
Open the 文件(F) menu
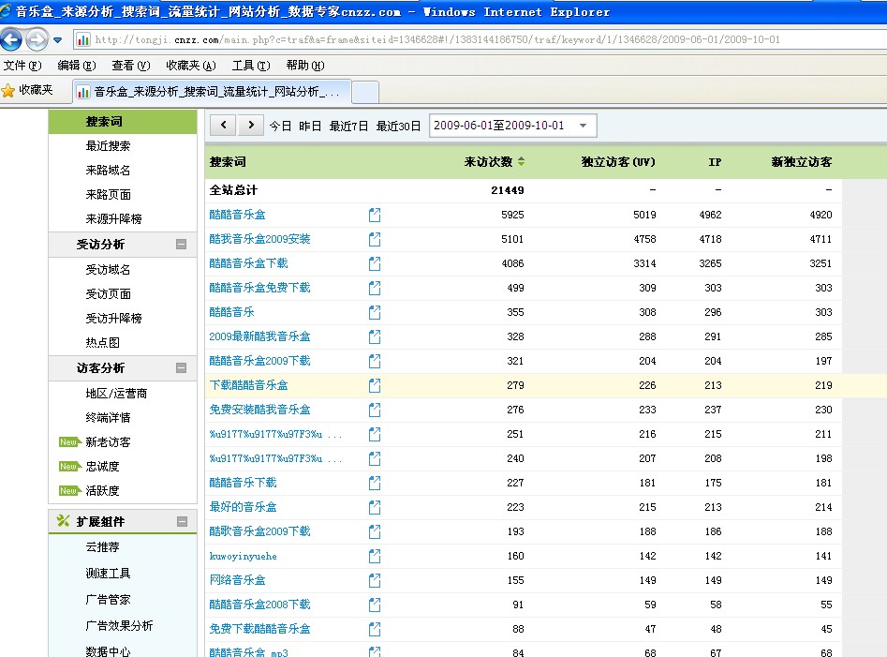[x=22, y=66]
